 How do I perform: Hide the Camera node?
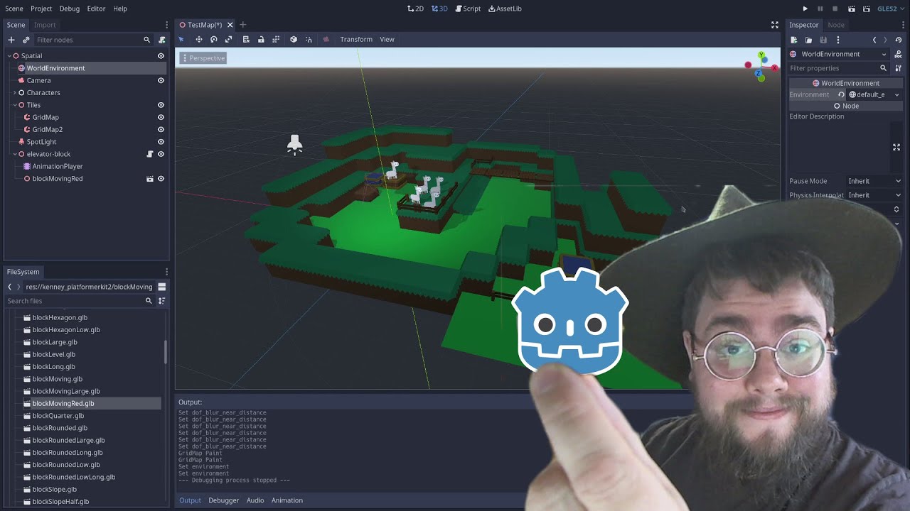[161, 80]
